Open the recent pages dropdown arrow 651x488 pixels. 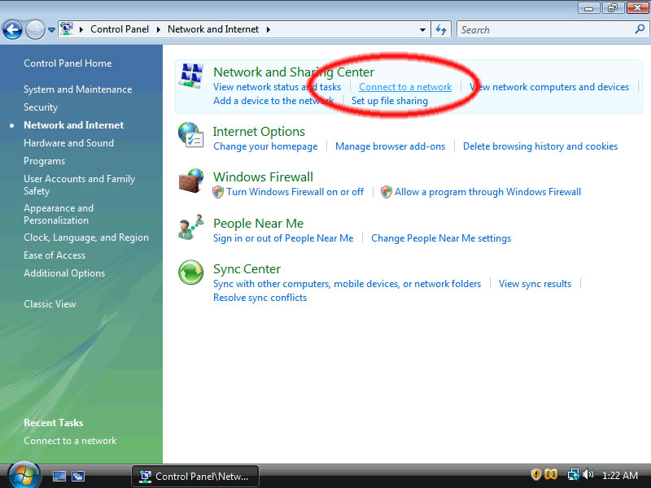pos(52,30)
